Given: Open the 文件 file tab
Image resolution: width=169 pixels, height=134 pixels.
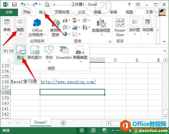Looking at the screenshot, I should point(9,12).
